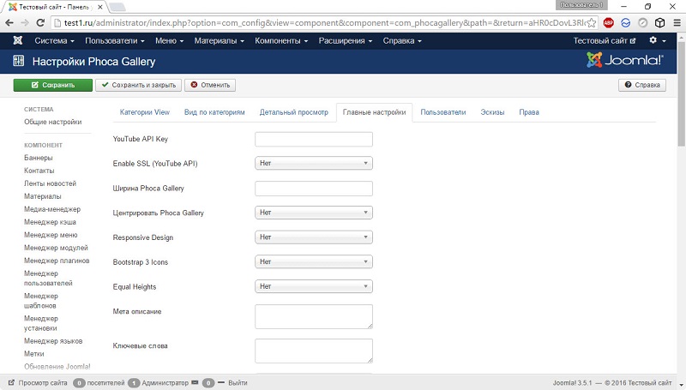Click the blue round browser extension icon
Image resolution: width=686 pixels, height=390 pixels.
pyautogui.click(x=626, y=23)
